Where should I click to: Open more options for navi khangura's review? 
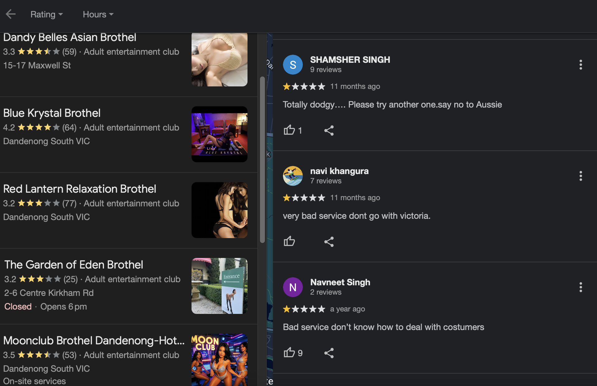coord(581,176)
